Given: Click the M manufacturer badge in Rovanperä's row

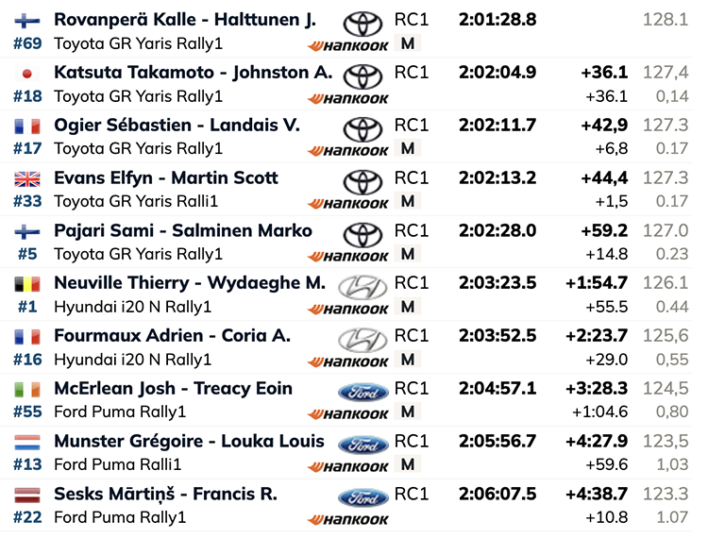Looking at the screenshot, I should [408, 43].
